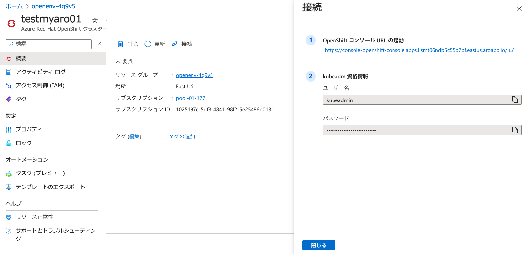Click the 削除 trash icon
This screenshot has width=526, height=254.
[120, 44]
